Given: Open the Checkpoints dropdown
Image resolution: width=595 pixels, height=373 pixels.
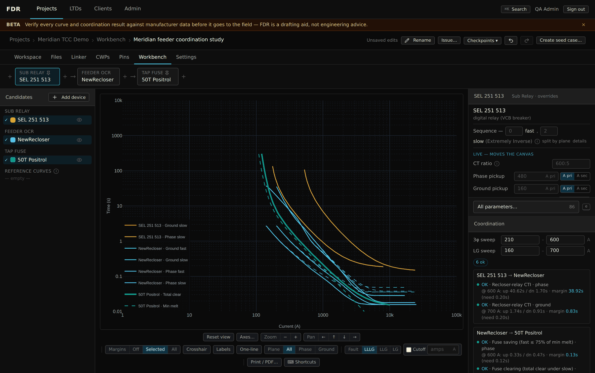Looking at the screenshot, I should 482,40.
